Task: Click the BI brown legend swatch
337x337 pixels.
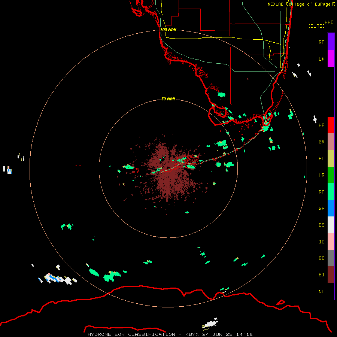Action: click(x=331, y=275)
